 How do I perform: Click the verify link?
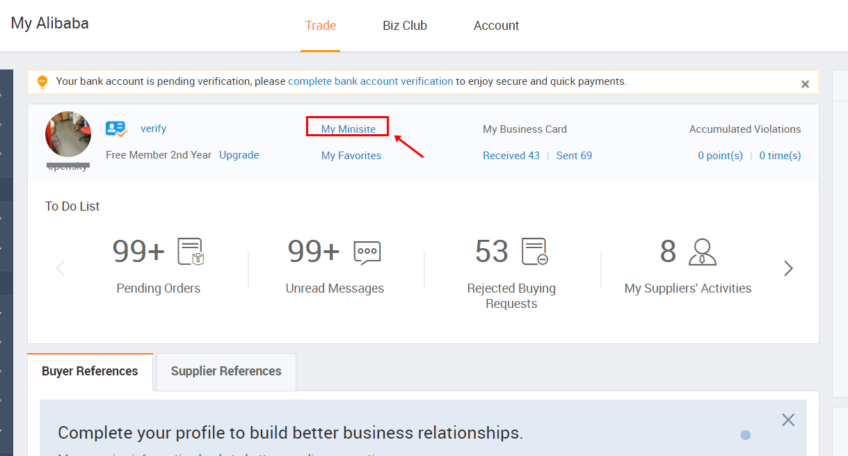[153, 129]
